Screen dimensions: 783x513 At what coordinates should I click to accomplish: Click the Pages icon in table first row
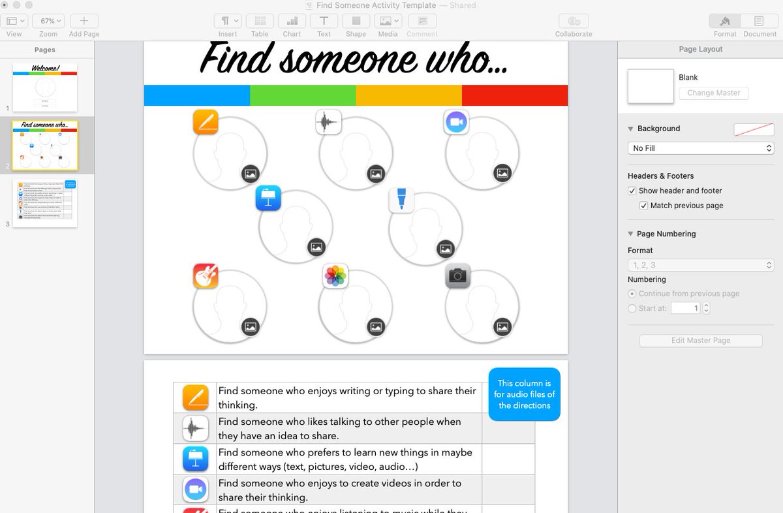click(x=195, y=397)
